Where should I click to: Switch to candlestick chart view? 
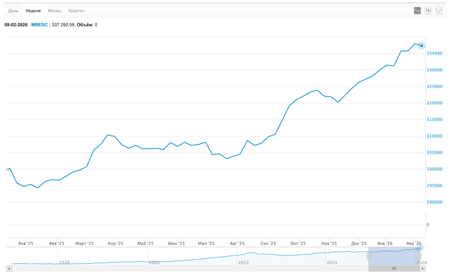(428, 11)
